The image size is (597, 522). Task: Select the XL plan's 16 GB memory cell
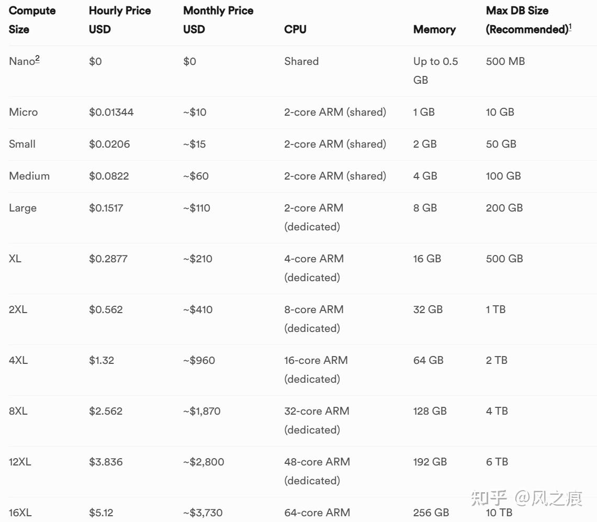pyautogui.click(x=427, y=259)
